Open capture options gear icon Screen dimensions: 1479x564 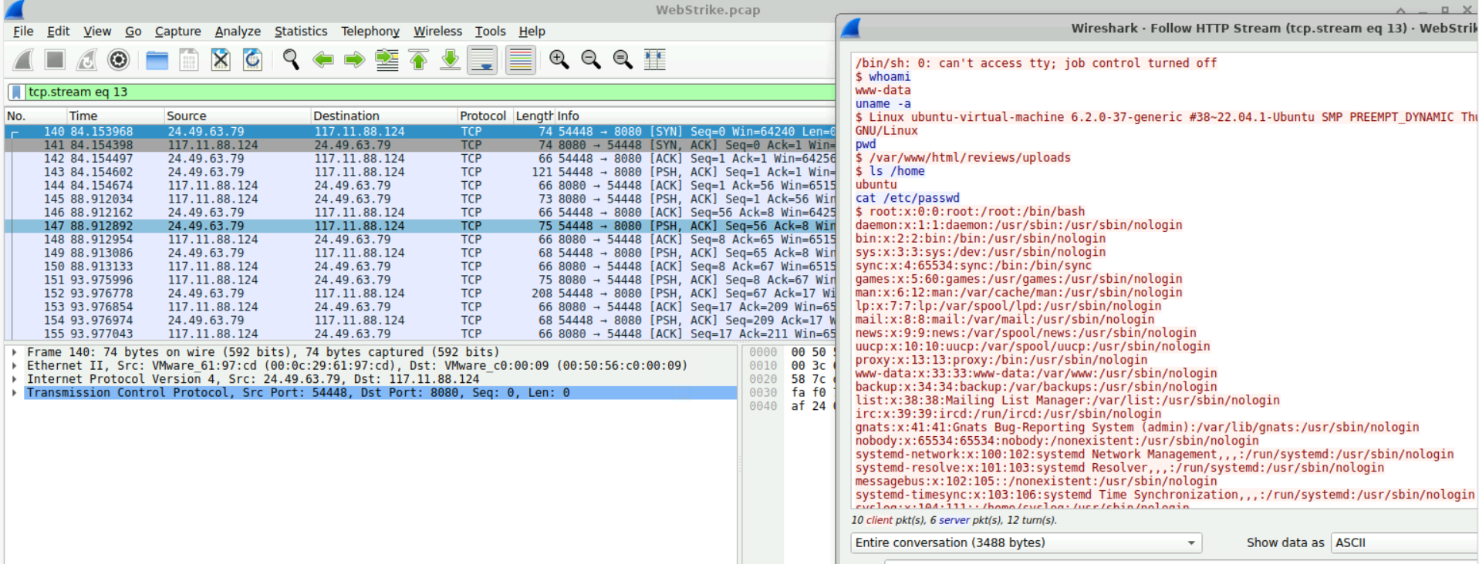pyautogui.click(x=118, y=59)
